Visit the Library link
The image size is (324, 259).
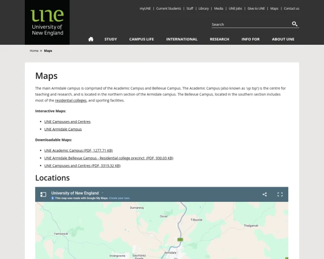tap(204, 9)
